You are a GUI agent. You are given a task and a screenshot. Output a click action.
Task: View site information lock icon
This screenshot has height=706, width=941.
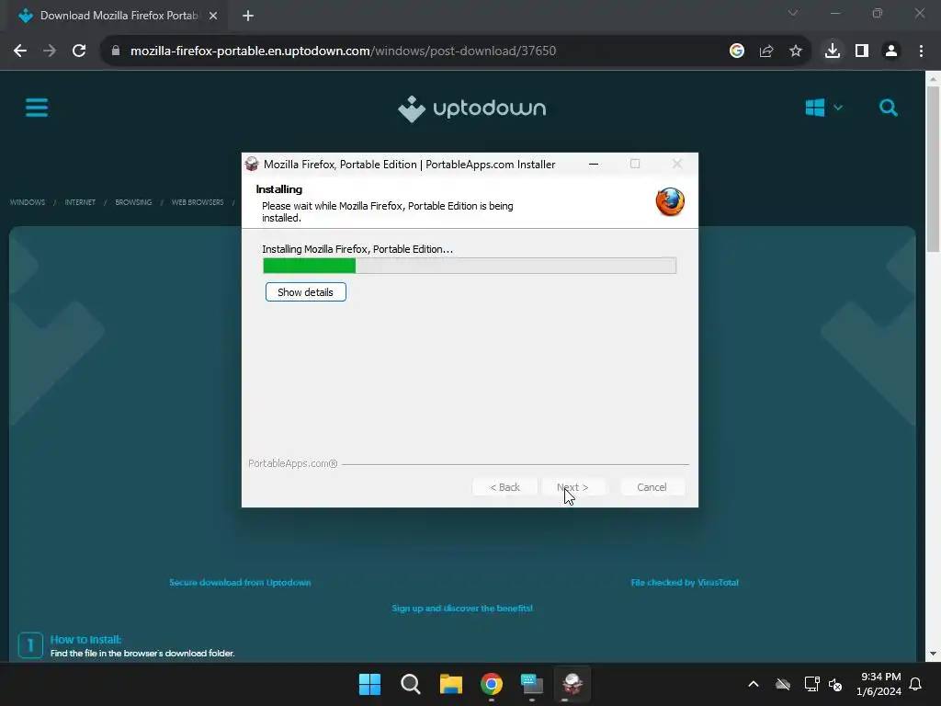[116, 51]
